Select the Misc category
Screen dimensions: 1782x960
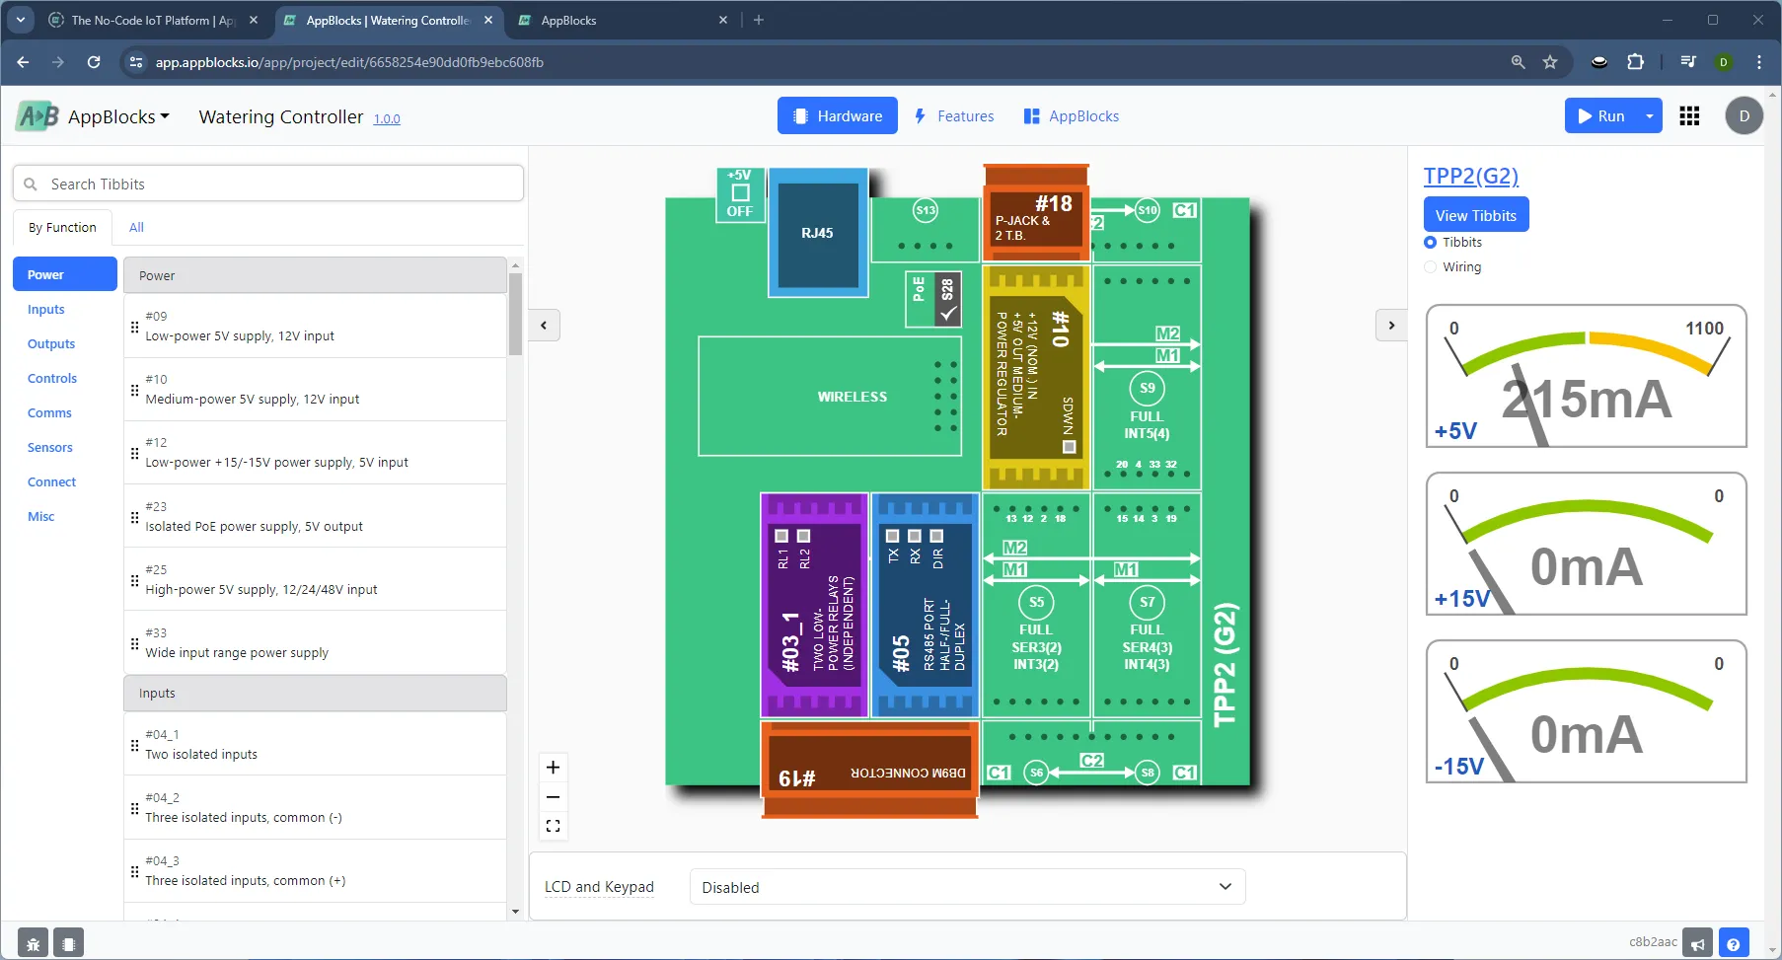pos(41,517)
